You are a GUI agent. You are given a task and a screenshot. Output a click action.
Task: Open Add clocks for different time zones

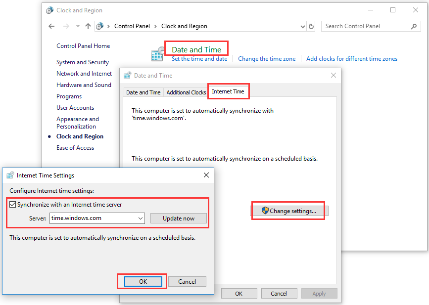[x=351, y=58]
